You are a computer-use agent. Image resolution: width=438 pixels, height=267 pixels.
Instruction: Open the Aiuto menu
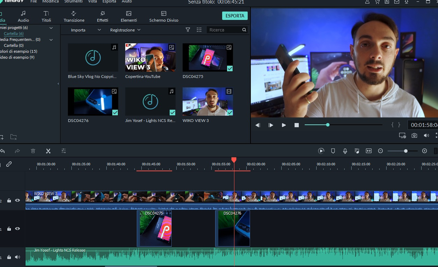127,1
